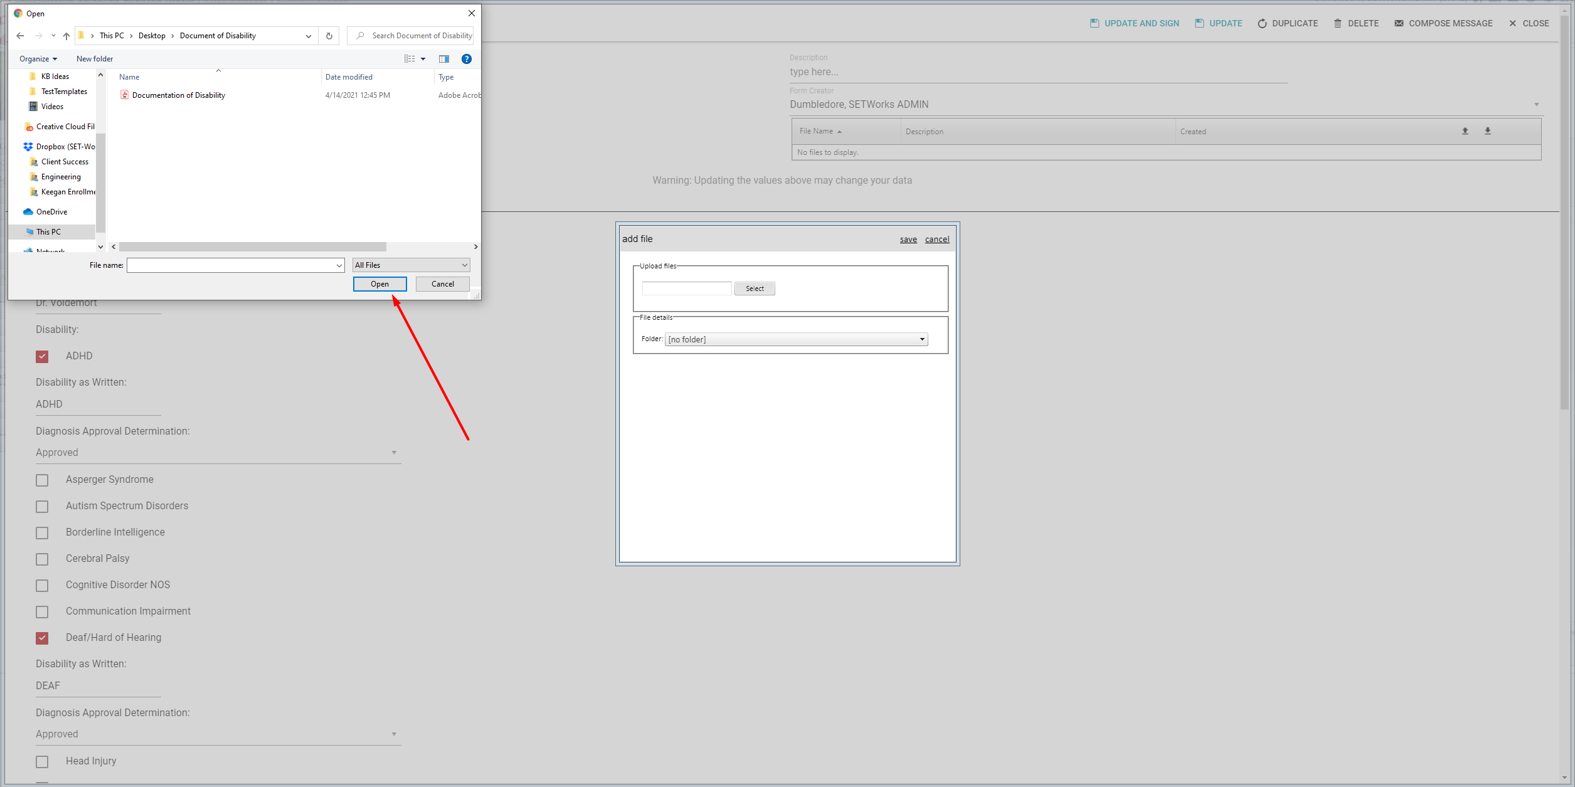The height and width of the screenshot is (787, 1575).
Task: Check the Asperger Syndrome checkbox
Action: [42, 480]
